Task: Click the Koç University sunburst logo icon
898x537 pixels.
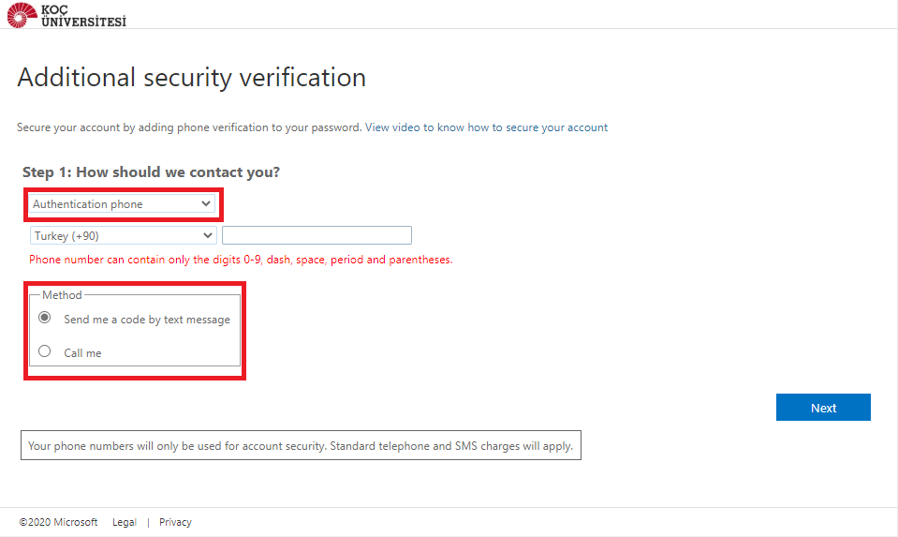Action: pos(22,15)
